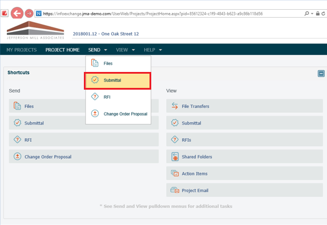This screenshot has width=327, height=225.
Task: Open the 2018001.12 - One Oak Street 12 link
Action: [106, 34]
